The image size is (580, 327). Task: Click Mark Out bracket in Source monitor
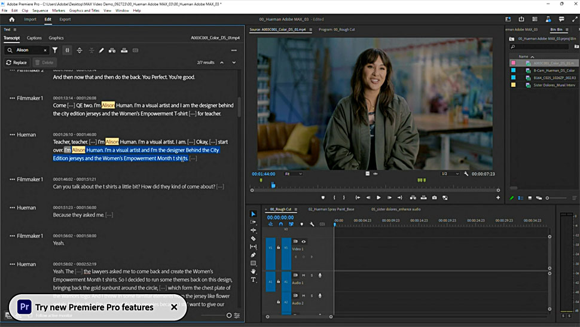coord(344,197)
